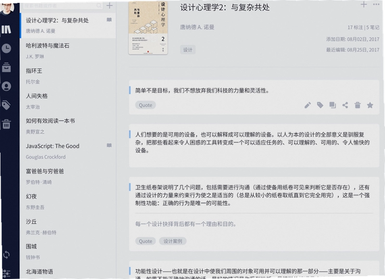Share the first quote

pyautogui.click(x=345, y=105)
